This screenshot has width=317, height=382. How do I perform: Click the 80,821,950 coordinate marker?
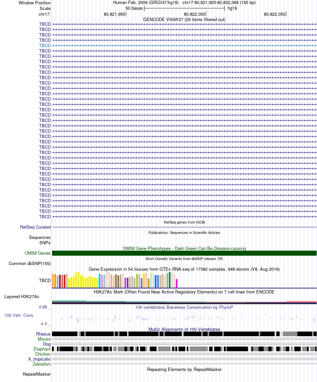114,14
